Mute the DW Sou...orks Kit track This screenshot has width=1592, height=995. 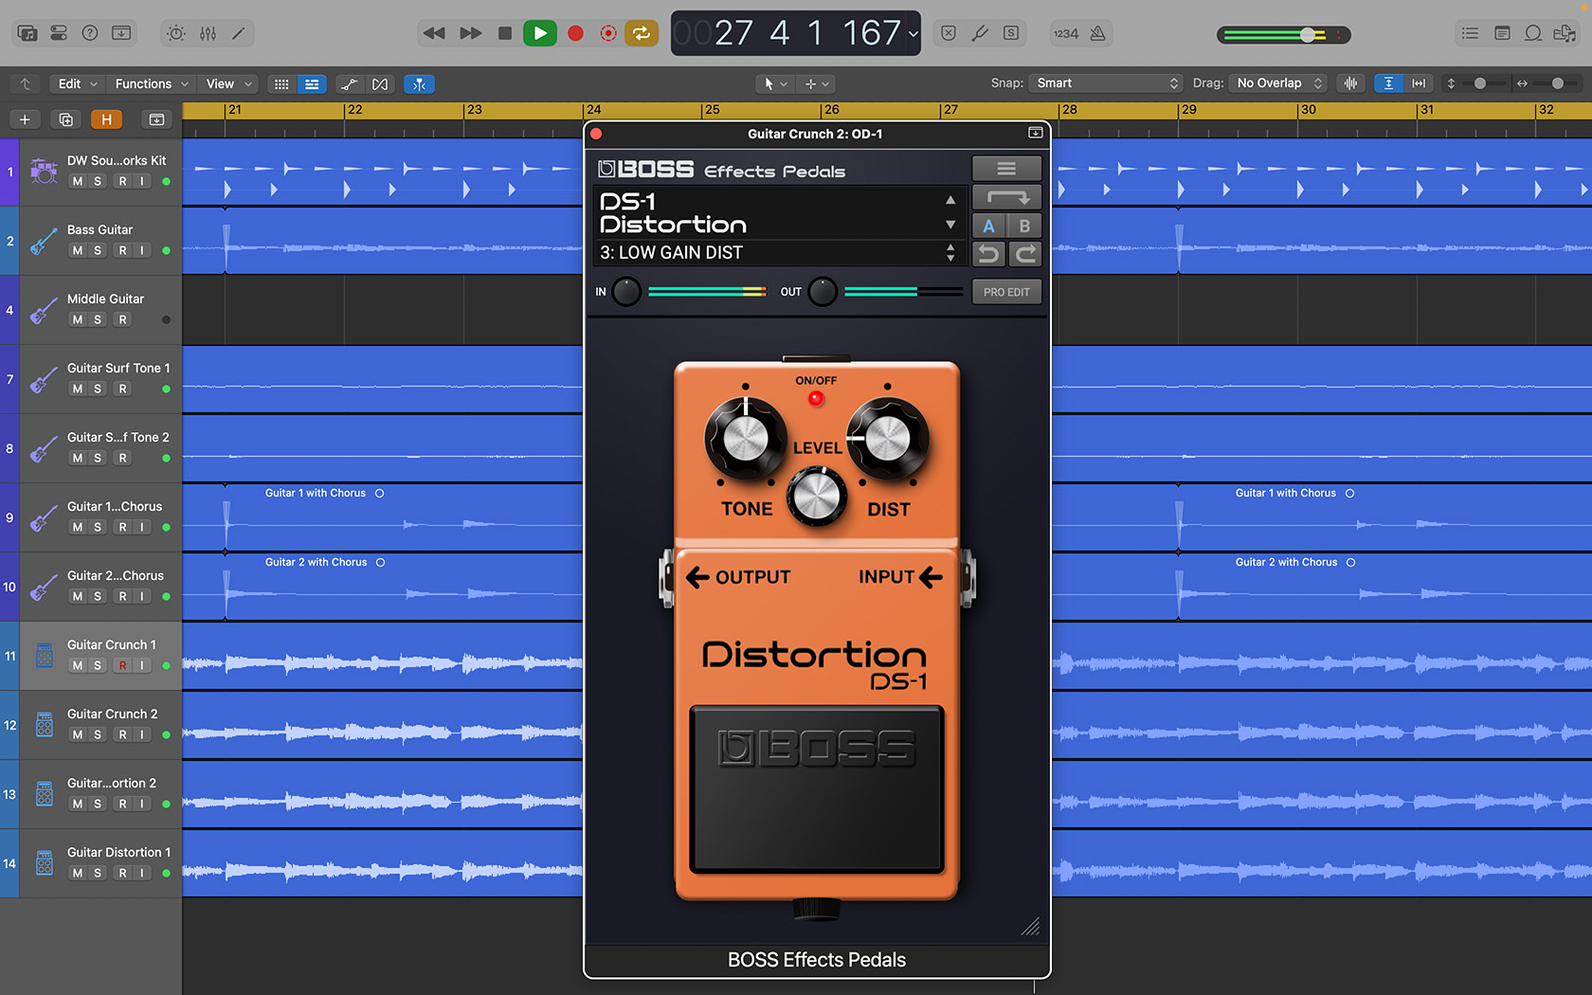(78, 181)
